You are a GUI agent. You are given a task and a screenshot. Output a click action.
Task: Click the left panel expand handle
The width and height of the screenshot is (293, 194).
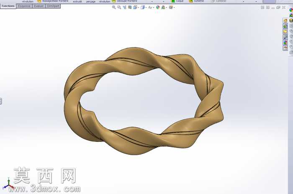tap(1, 101)
